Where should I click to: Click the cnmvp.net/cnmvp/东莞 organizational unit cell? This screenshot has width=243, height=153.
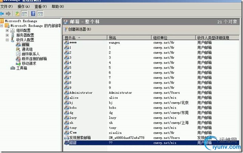point(171,113)
